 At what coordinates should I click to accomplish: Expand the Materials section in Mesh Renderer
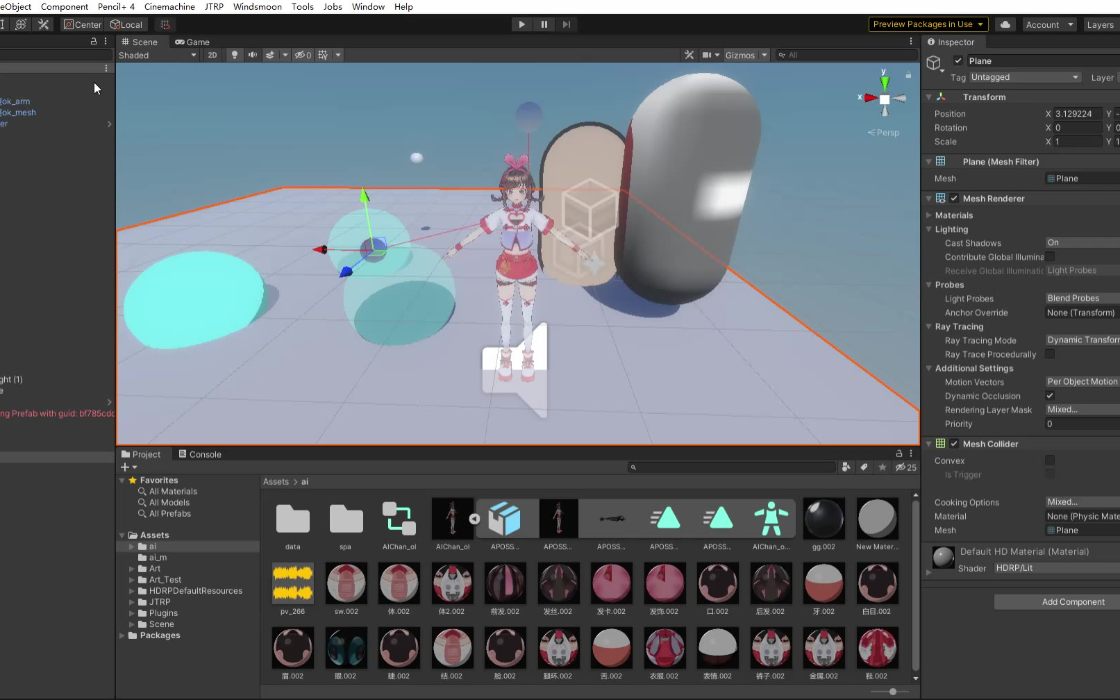click(x=929, y=215)
